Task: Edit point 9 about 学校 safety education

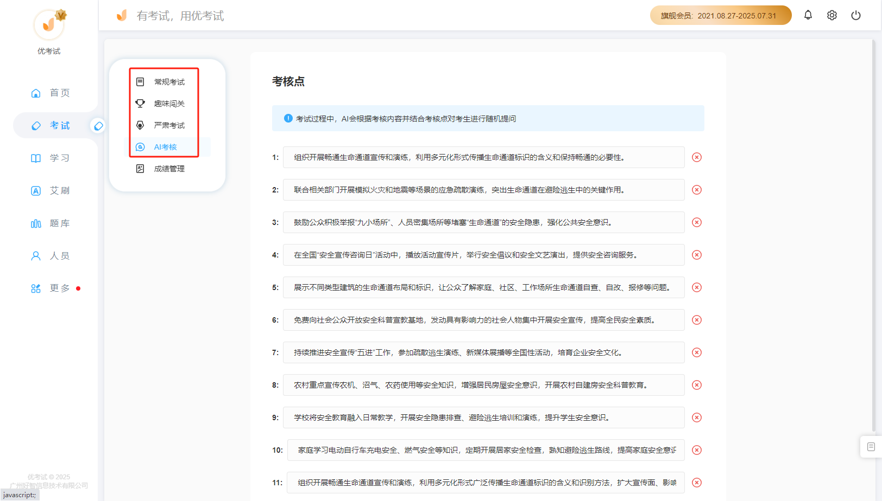Action: pyautogui.click(x=483, y=418)
